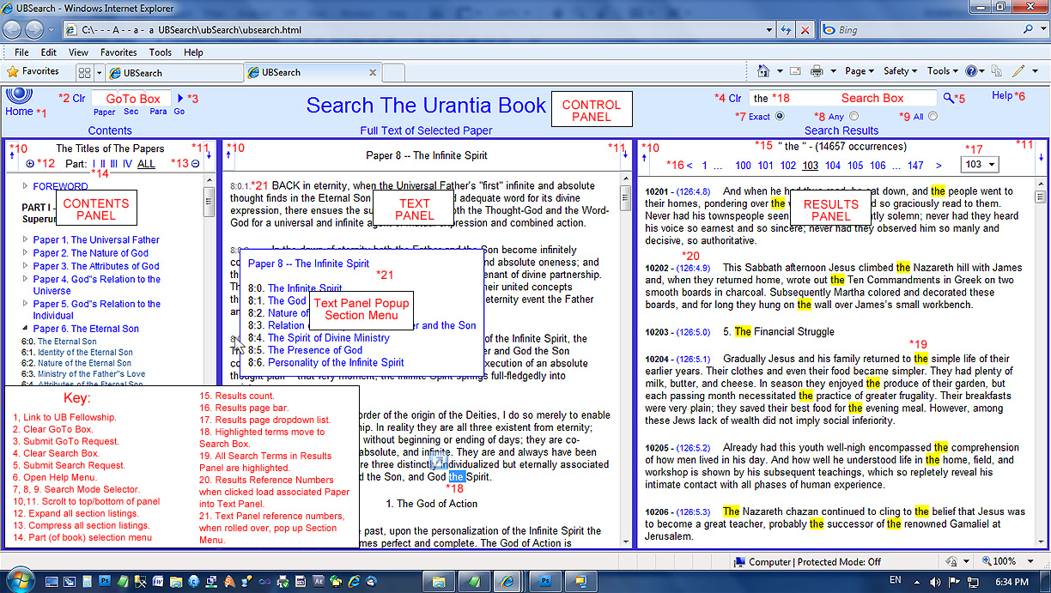Open the results page dropdown showing 103
1051x593 pixels.
[979, 164]
